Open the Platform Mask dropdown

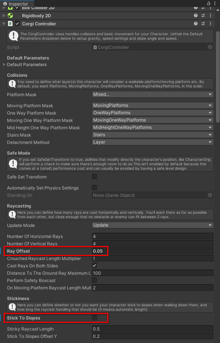pos(153,94)
